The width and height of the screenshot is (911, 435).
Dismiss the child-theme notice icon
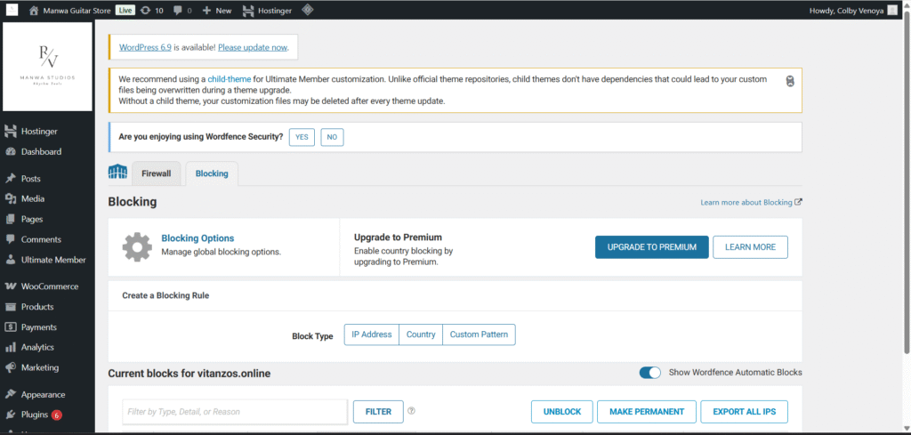click(x=789, y=81)
